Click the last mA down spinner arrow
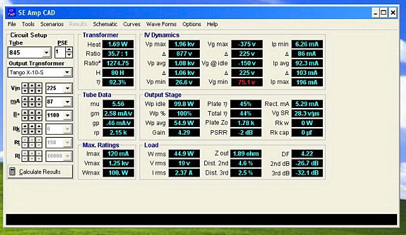Image resolution: width=406 pixels, height=235 pixels. pos(39,104)
